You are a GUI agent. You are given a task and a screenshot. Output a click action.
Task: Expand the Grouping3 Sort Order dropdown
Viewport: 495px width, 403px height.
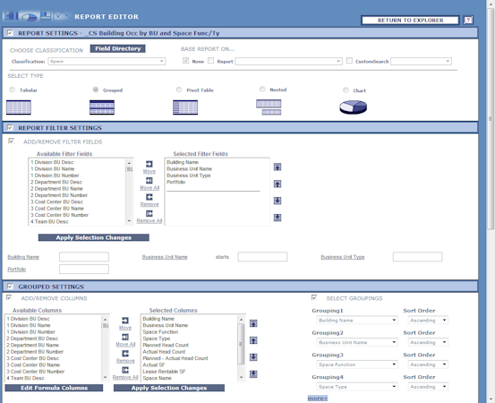(428, 364)
